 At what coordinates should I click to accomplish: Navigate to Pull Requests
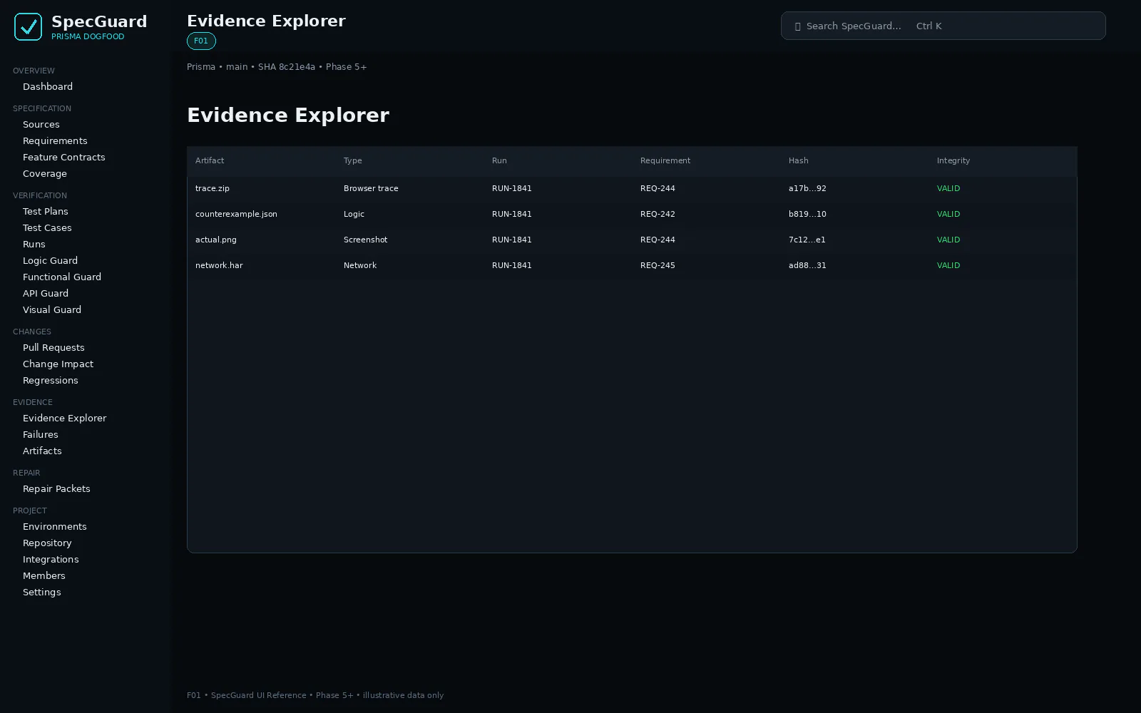click(x=53, y=347)
